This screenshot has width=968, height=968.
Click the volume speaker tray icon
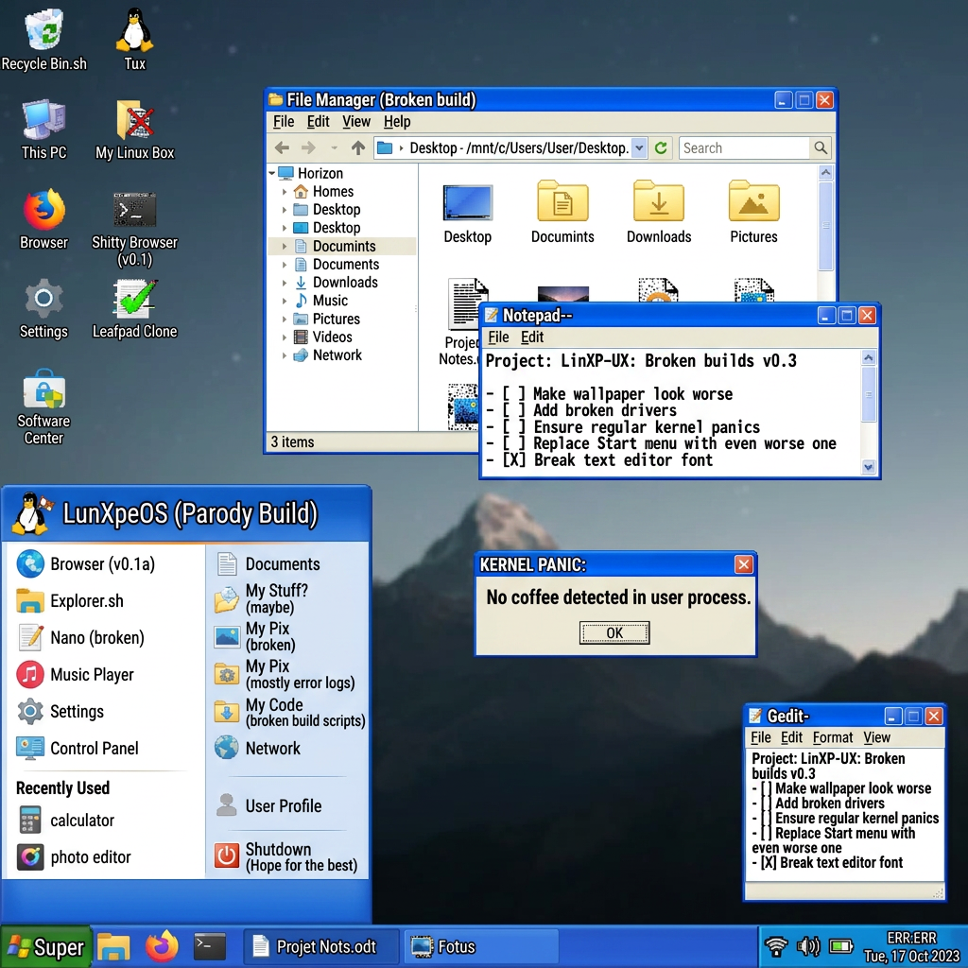tap(807, 945)
